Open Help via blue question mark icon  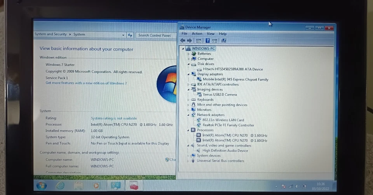pyautogui.click(x=207, y=41)
